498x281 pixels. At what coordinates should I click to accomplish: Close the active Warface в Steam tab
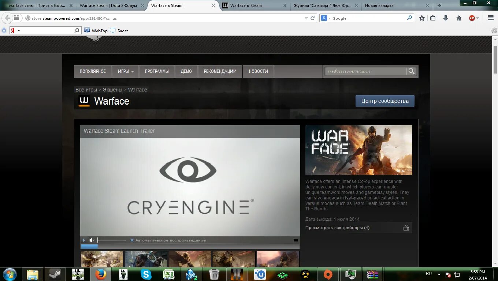click(213, 5)
